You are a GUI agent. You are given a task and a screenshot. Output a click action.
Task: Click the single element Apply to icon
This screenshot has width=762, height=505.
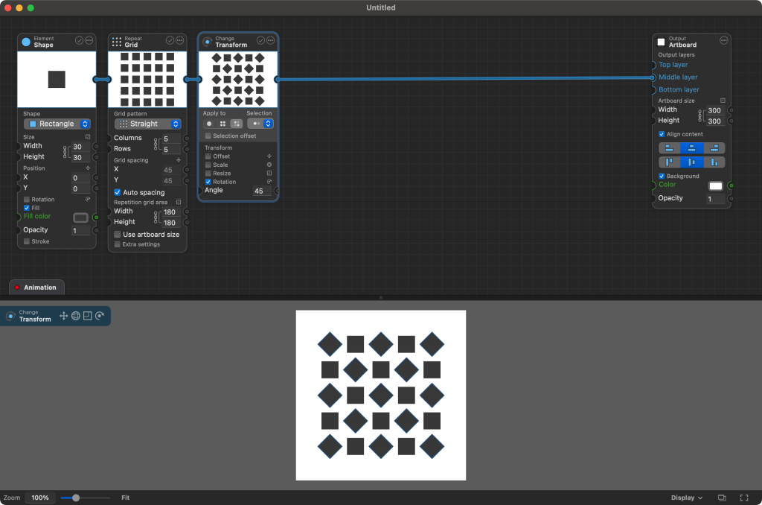pyautogui.click(x=208, y=123)
